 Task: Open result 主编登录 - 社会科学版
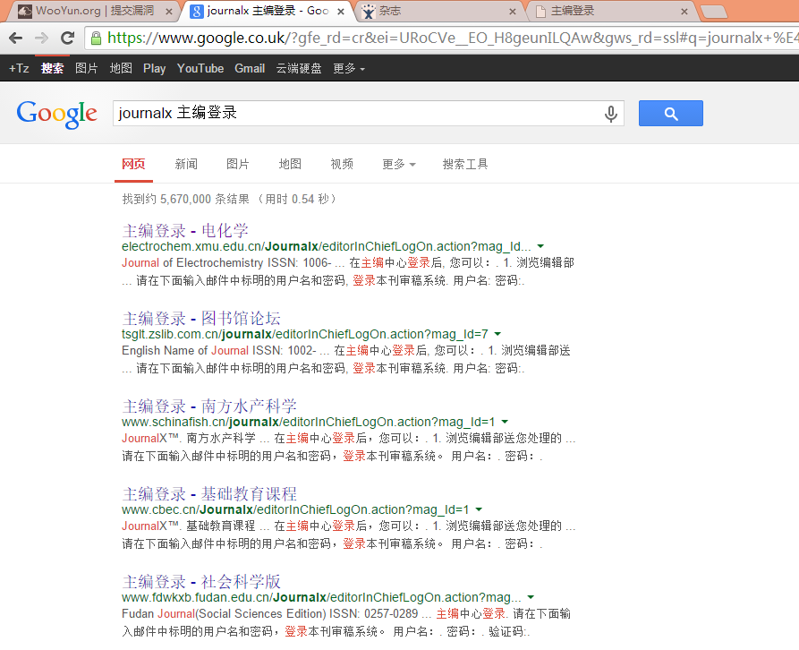pyautogui.click(x=201, y=581)
